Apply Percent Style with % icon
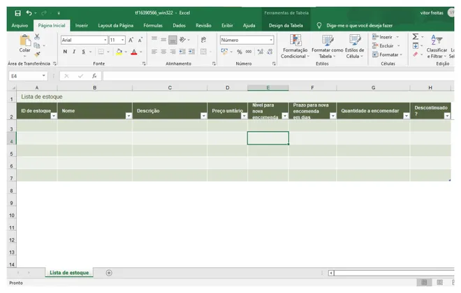This screenshot has width=461, height=293. point(240,52)
